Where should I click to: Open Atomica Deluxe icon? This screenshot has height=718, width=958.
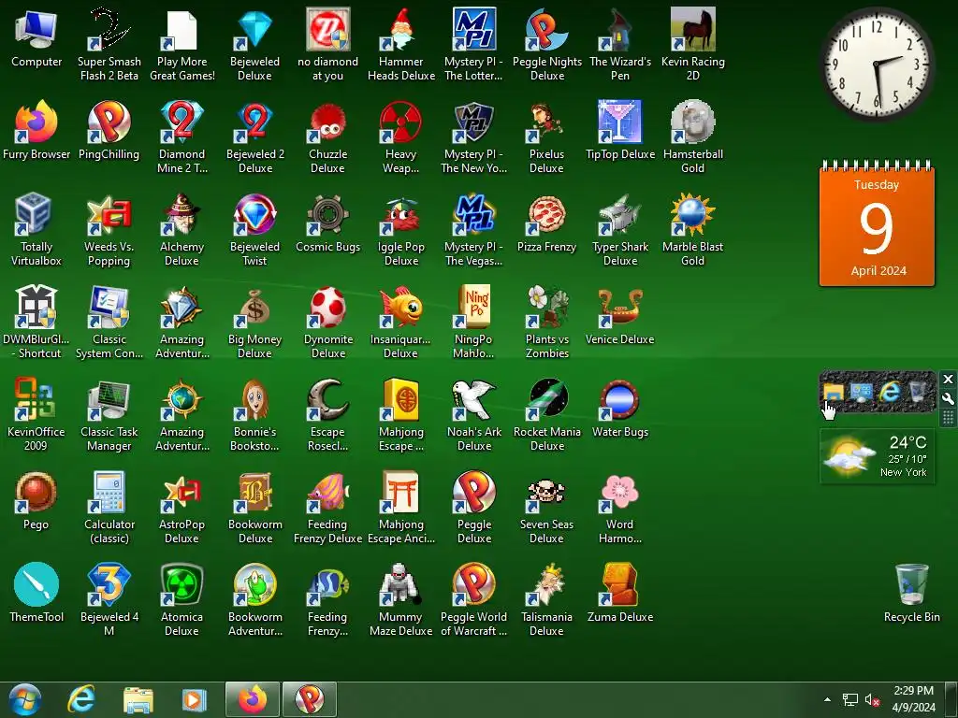(182, 584)
